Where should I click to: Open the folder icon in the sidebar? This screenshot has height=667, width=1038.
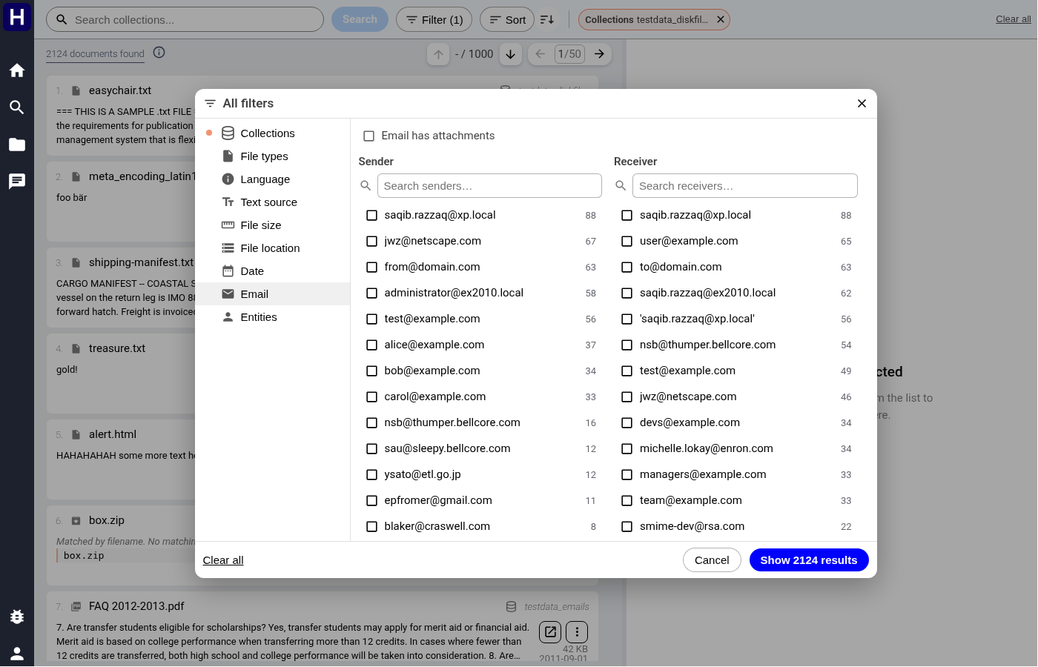point(17,145)
